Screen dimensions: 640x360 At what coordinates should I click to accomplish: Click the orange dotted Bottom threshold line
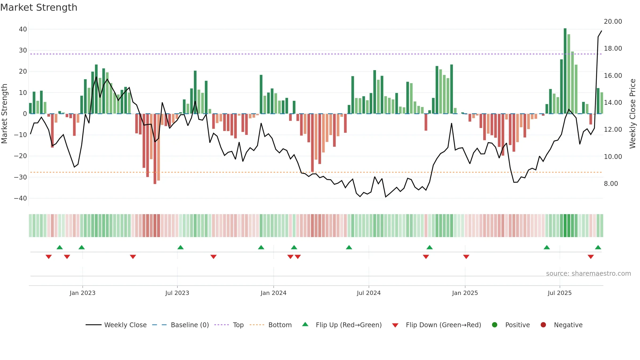(x=316, y=172)
